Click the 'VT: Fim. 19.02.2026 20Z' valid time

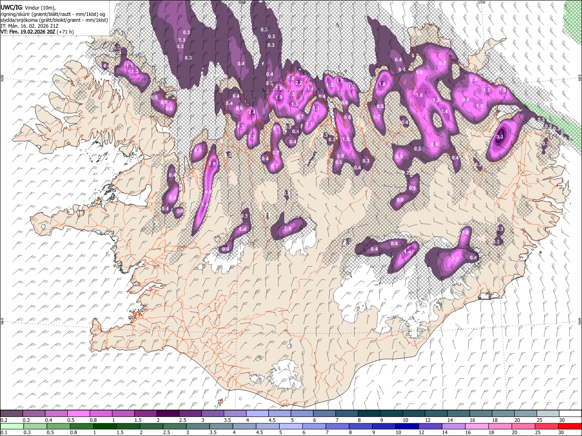click(x=28, y=32)
